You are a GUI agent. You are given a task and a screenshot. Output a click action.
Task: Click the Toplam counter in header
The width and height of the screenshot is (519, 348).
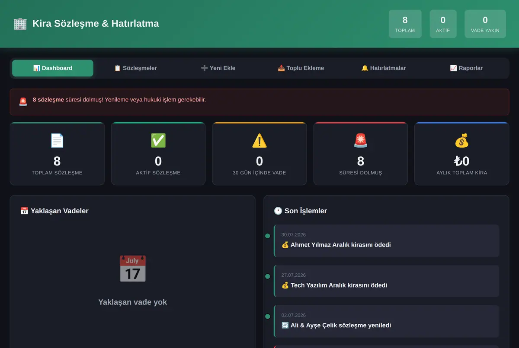[405, 24]
